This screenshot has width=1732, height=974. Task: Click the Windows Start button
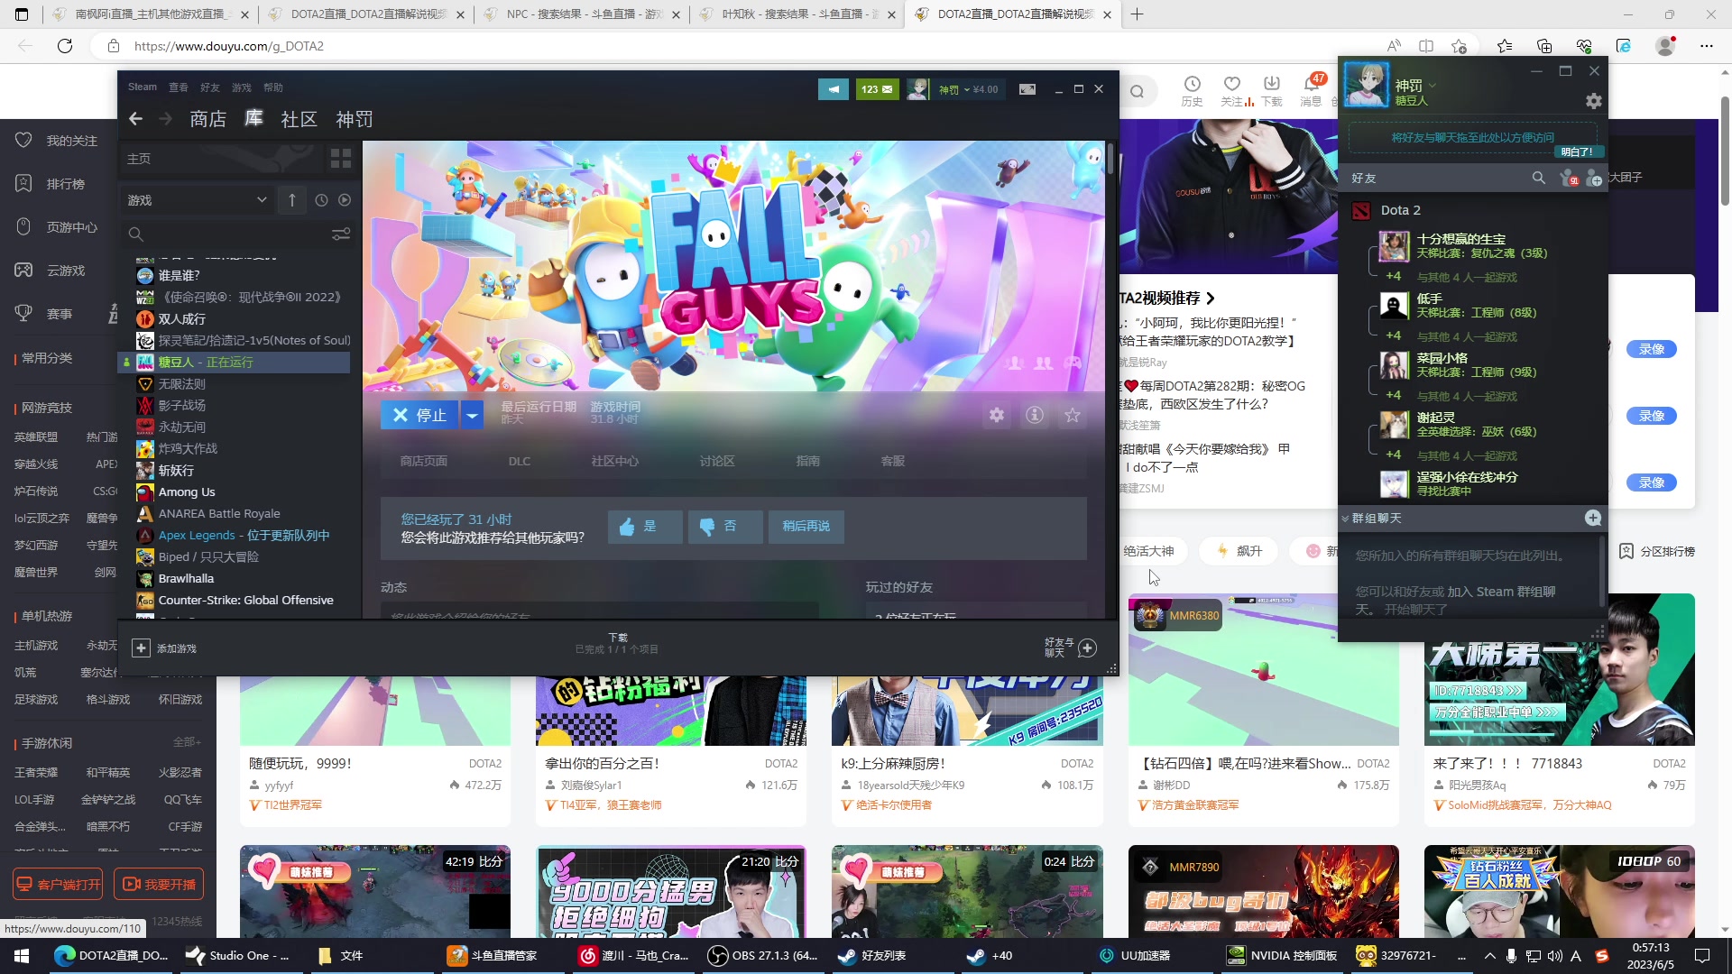tap(22, 955)
